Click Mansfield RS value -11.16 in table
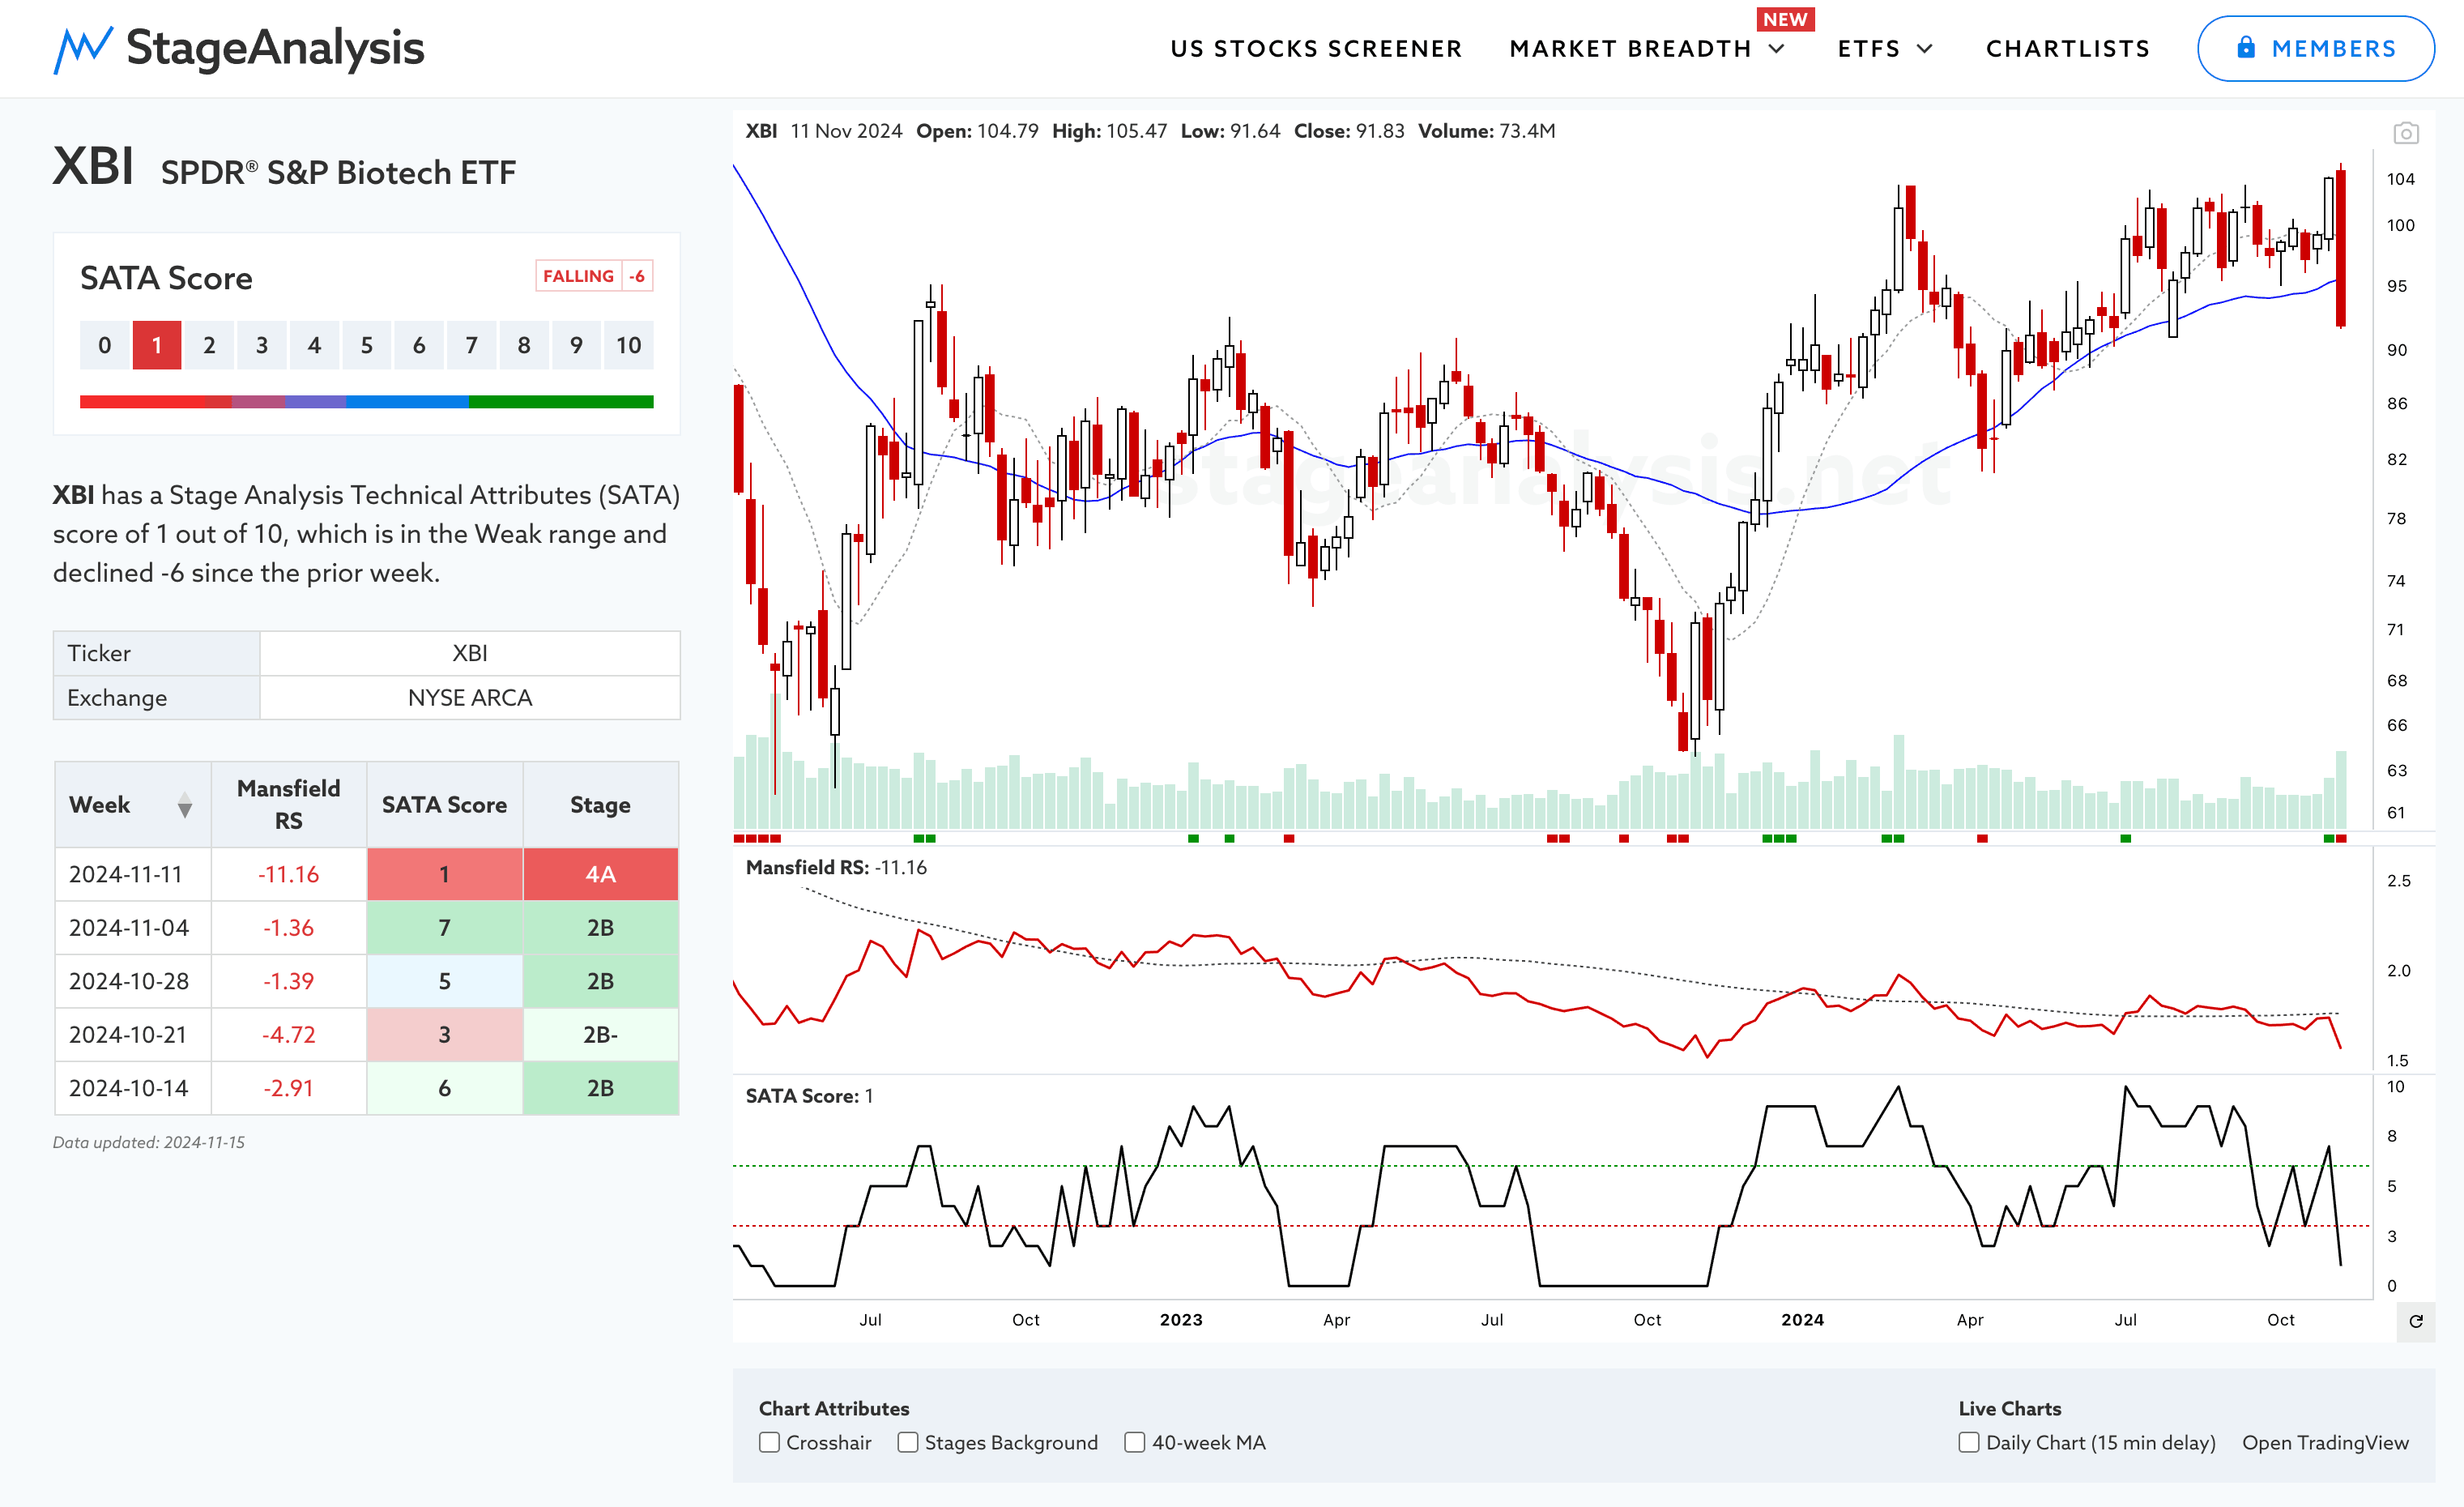Viewport: 2464px width, 1507px height. point(289,874)
